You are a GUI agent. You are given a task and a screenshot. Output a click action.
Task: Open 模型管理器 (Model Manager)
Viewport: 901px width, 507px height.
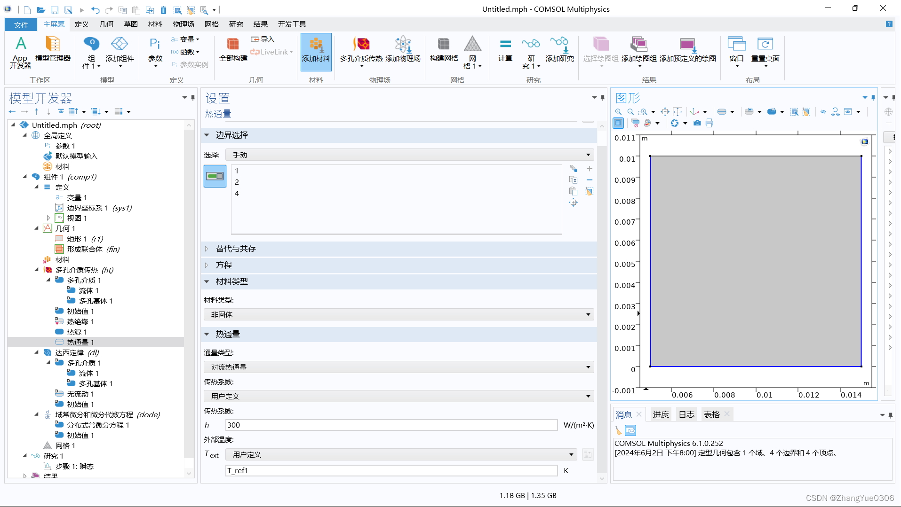point(53,49)
